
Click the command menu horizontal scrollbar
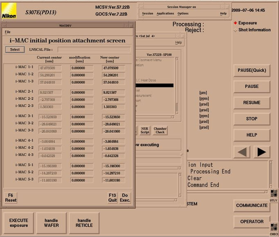point(155,117)
